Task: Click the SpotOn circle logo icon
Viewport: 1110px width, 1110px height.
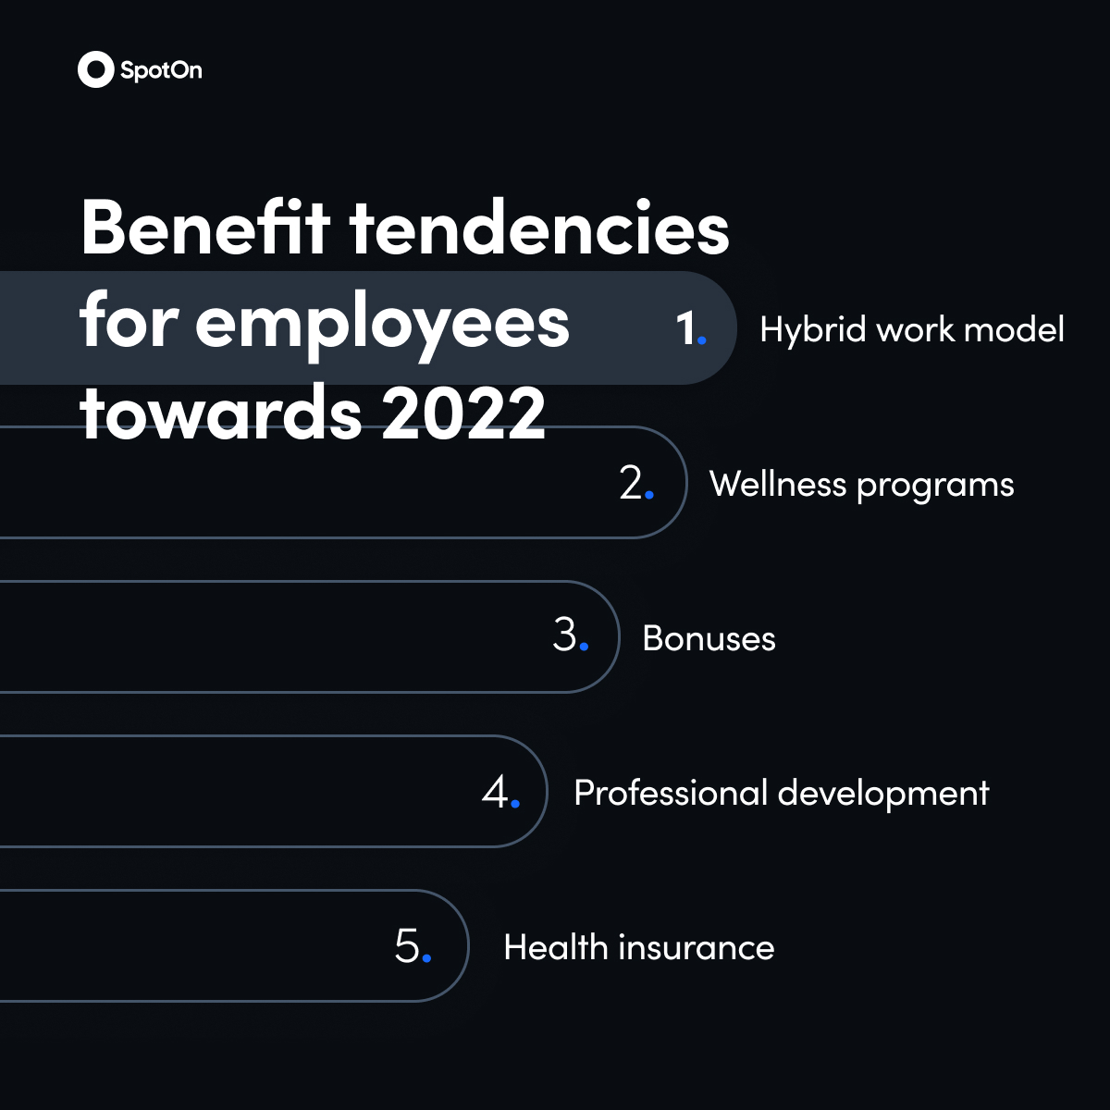Action: (x=95, y=69)
